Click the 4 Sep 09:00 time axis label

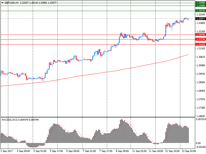pos(23,151)
